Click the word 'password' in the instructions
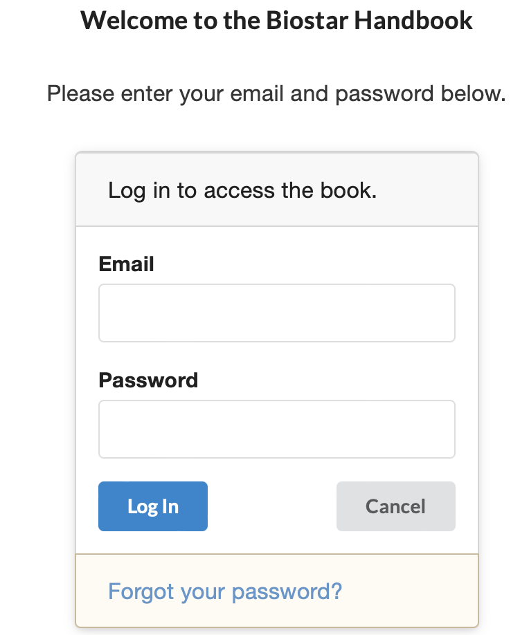 click(x=382, y=93)
